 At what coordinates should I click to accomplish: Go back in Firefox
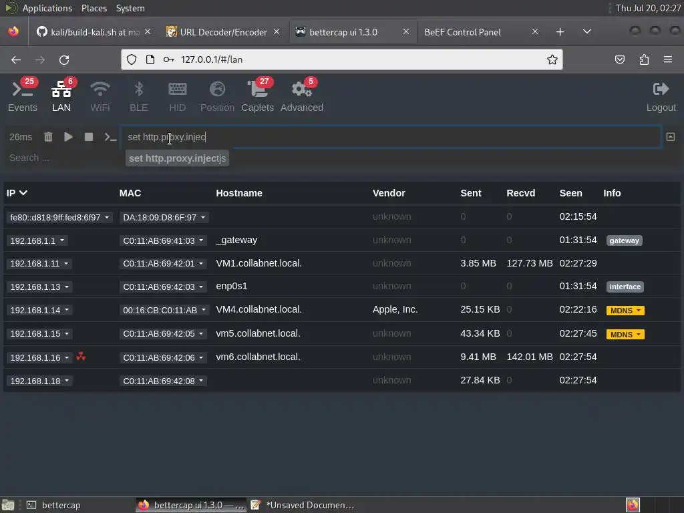[16, 59]
